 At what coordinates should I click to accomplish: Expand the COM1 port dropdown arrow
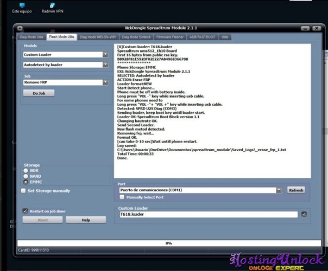click(279, 190)
